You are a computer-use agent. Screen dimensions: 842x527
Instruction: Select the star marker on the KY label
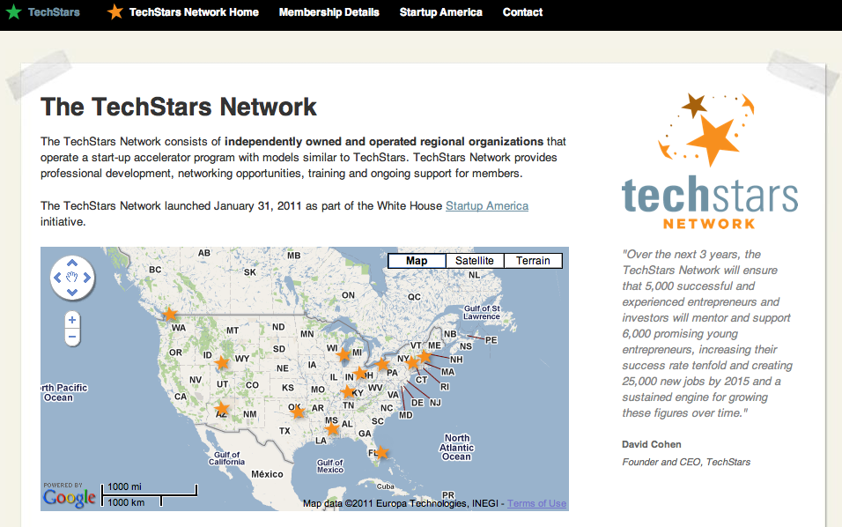pyautogui.click(x=349, y=391)
